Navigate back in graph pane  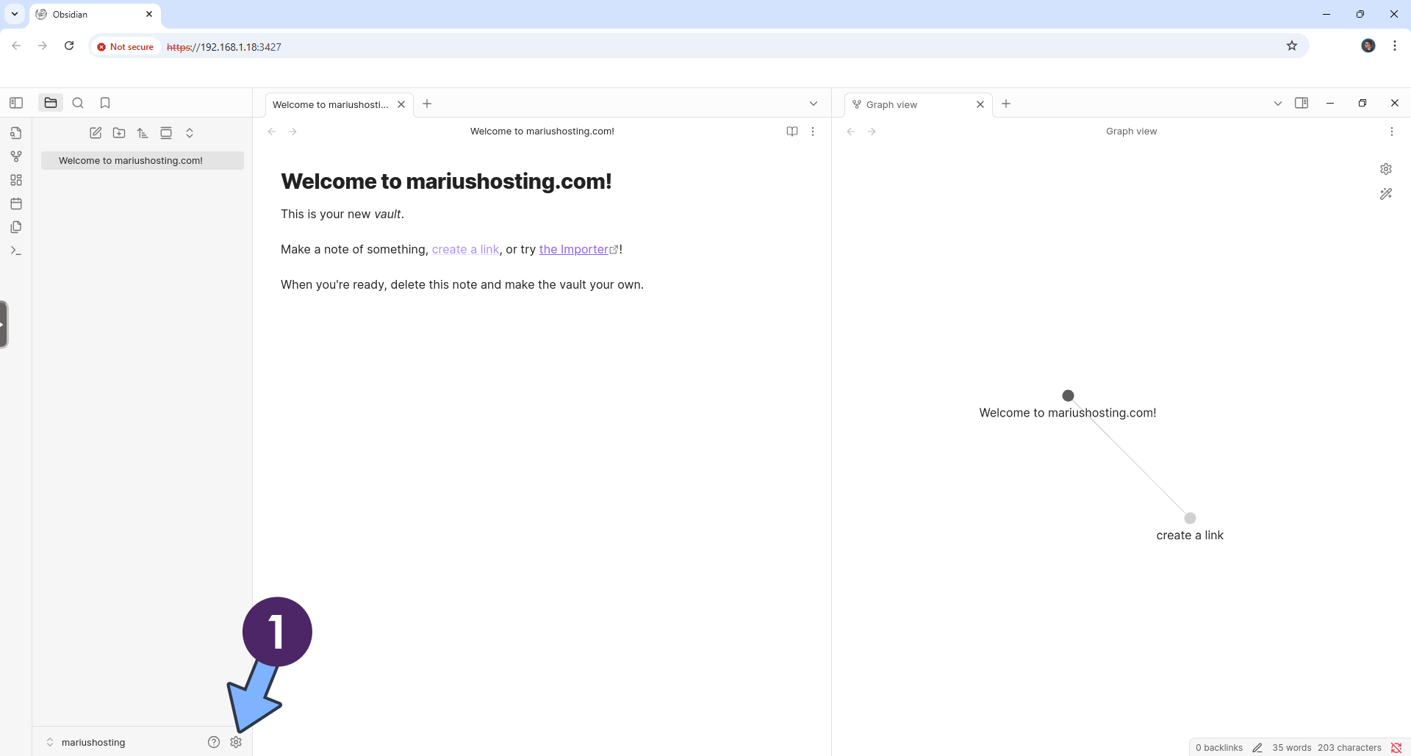point(851,132)
